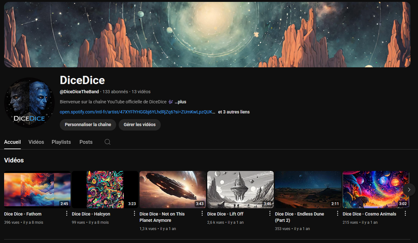Switch to the Vidéos tab
Screen dimensions: 418x243
(36, 142)
